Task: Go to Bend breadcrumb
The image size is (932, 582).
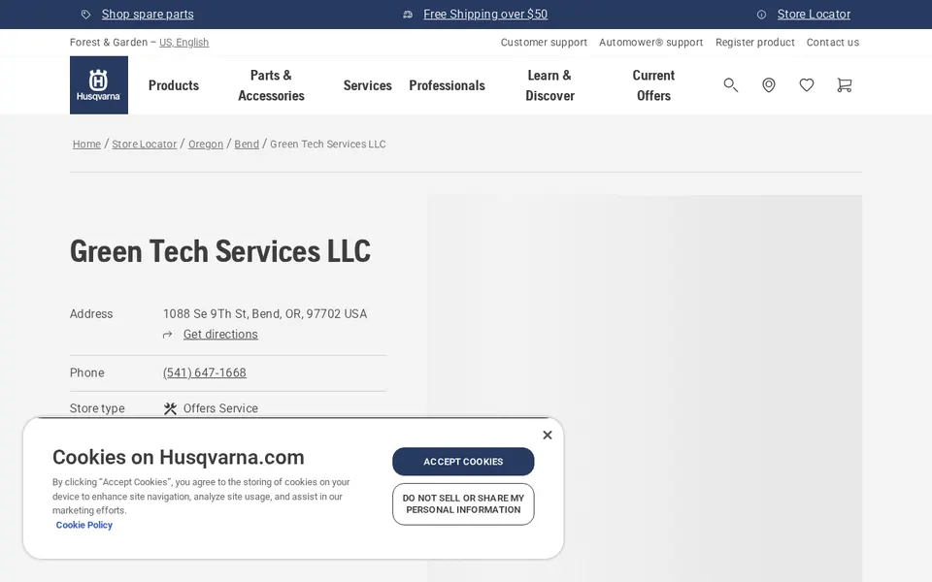Action: [x=247, y=144]
